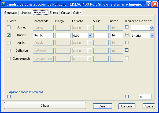Click the app icon in title bar
The height and width of the screenshot is (113, 159).
pyautogui.click(x=3, y=4)
